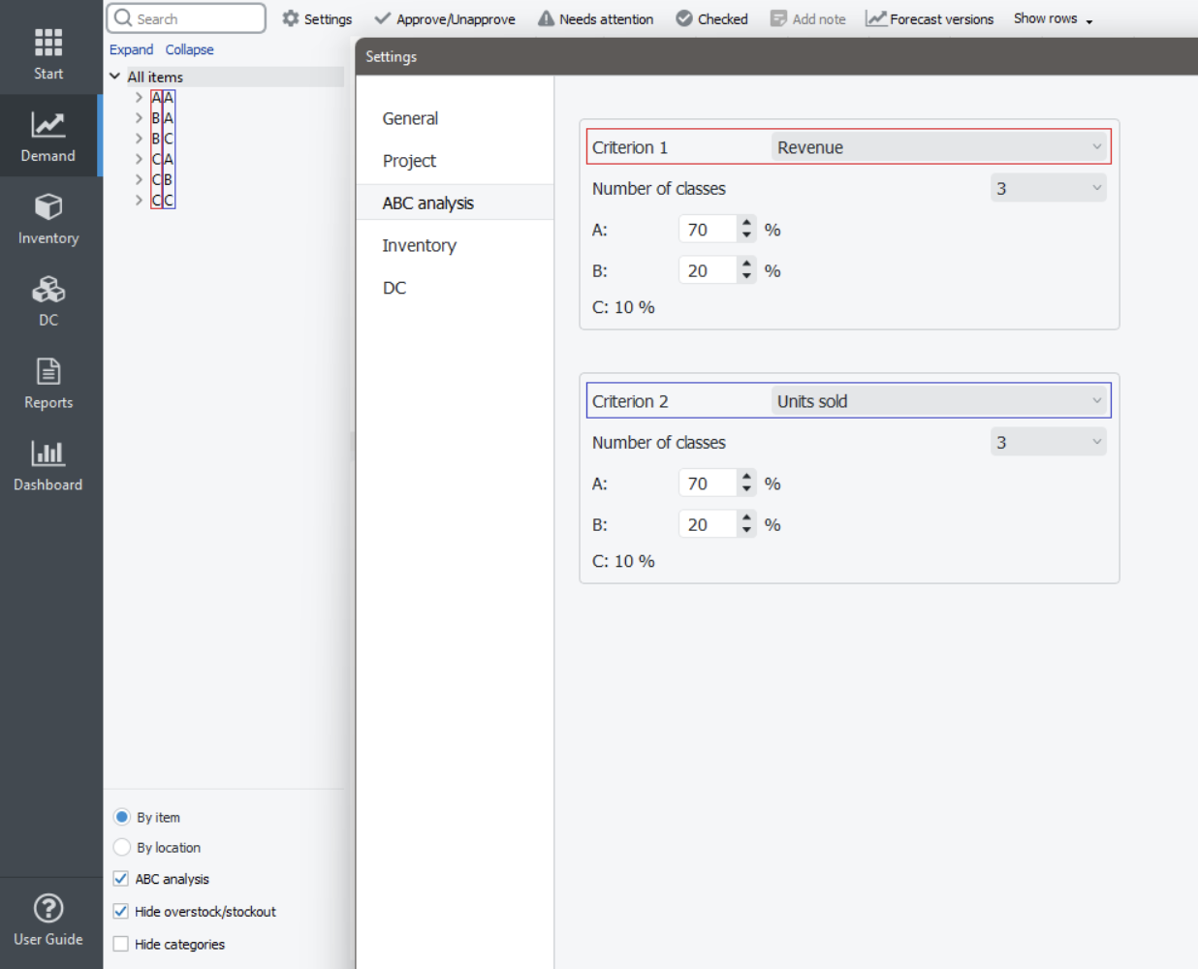
Task: Expand the Show rows dropdown
Action: coord(1053,18)
